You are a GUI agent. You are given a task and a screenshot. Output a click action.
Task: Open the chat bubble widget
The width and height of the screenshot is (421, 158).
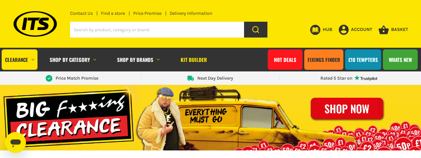click(x=15, y=143)
